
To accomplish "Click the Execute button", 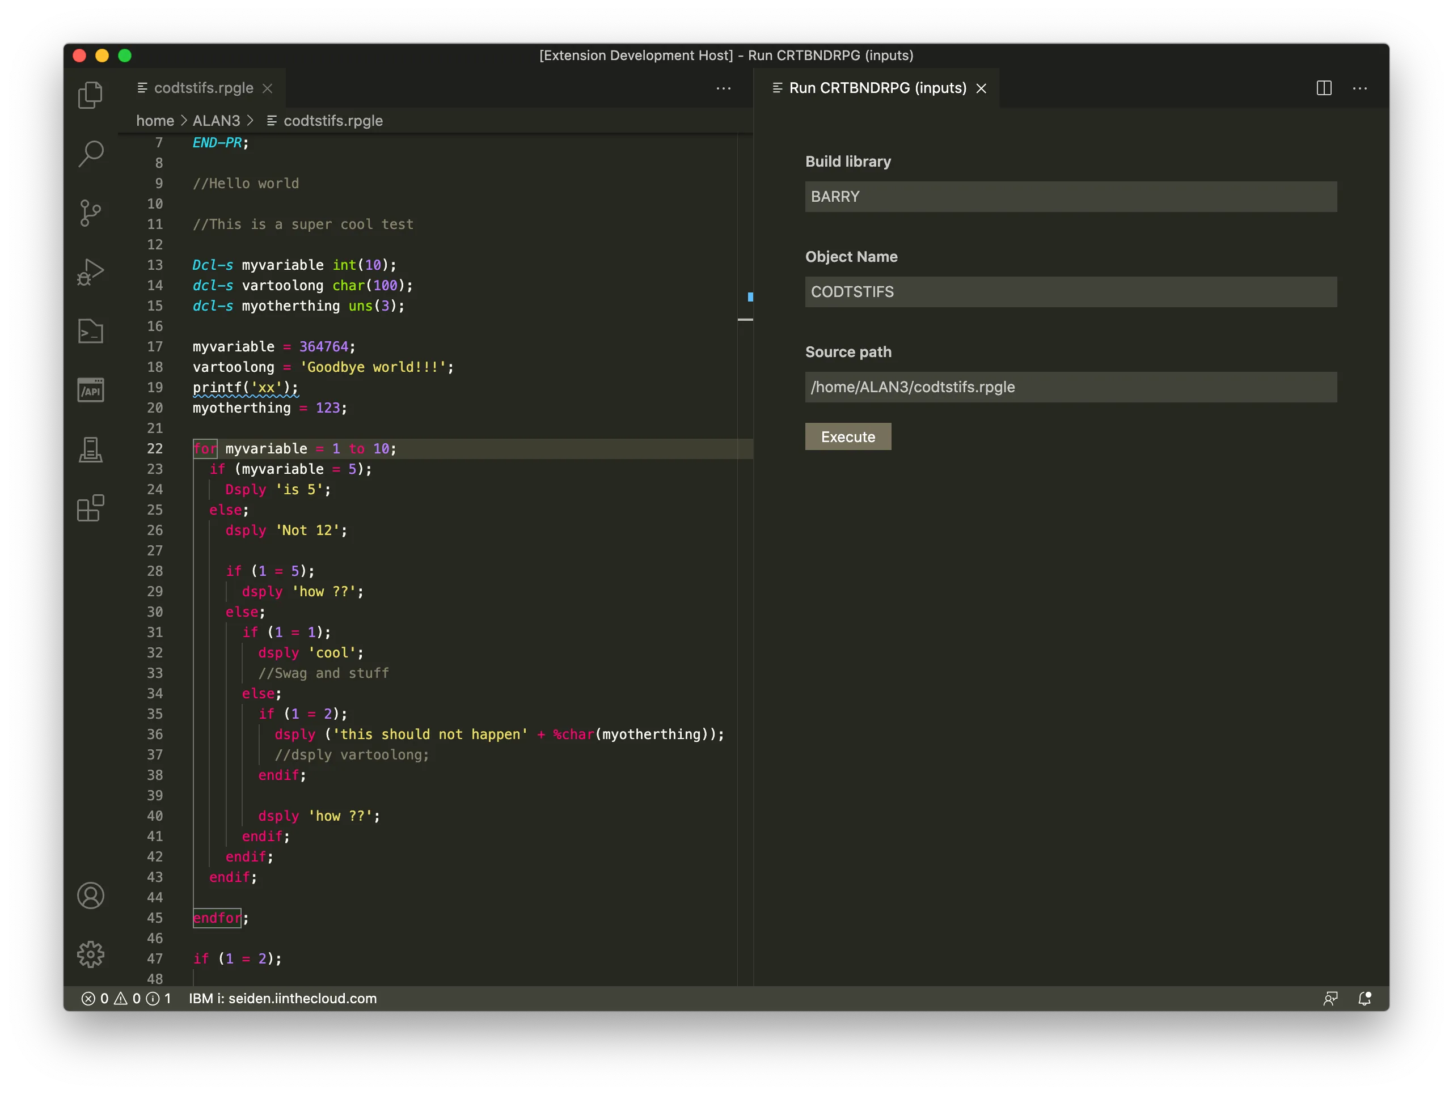I will (848, 436).
